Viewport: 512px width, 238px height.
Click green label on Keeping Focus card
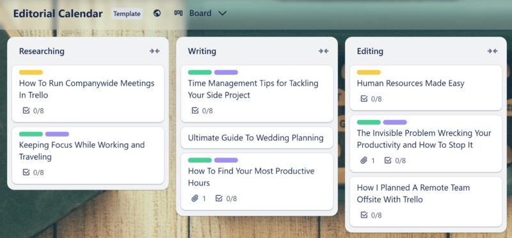[x=31, y=134]
